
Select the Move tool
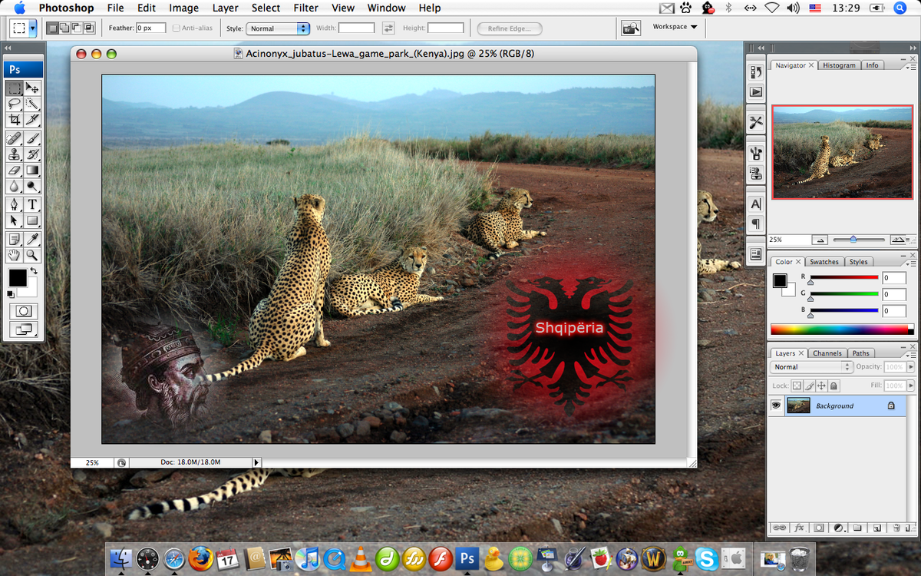32,88
